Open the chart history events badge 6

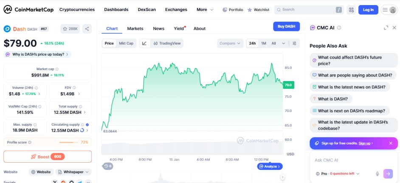tap(108, 166)
